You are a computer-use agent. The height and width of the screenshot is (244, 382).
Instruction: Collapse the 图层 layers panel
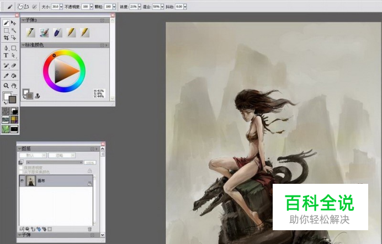click(x=19, y=148)
